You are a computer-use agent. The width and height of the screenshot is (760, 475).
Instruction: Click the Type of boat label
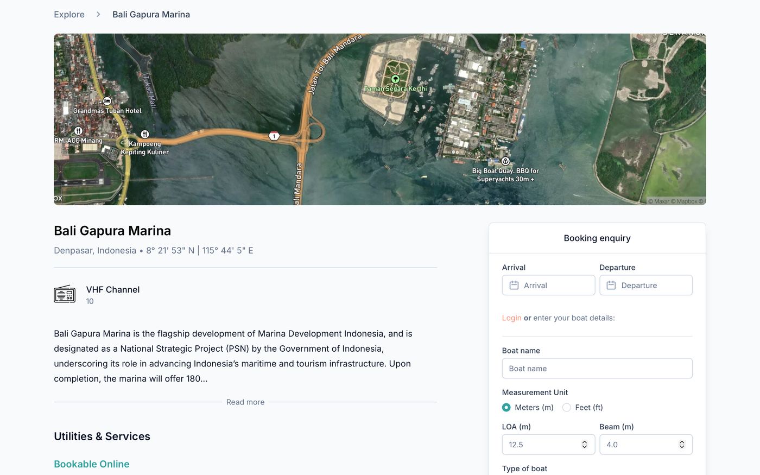tap(524, 468)
